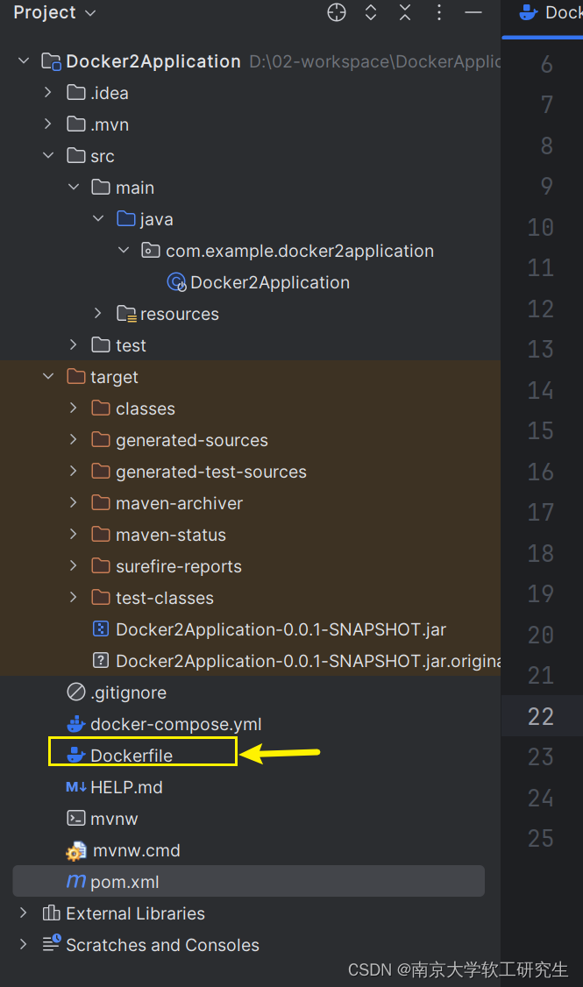
Task: Click the gear script icon beside mvnw.cmd
Action: (x=76, y=851)
